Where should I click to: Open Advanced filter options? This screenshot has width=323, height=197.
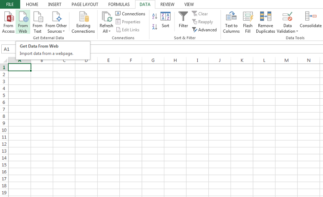coord(204,30)
